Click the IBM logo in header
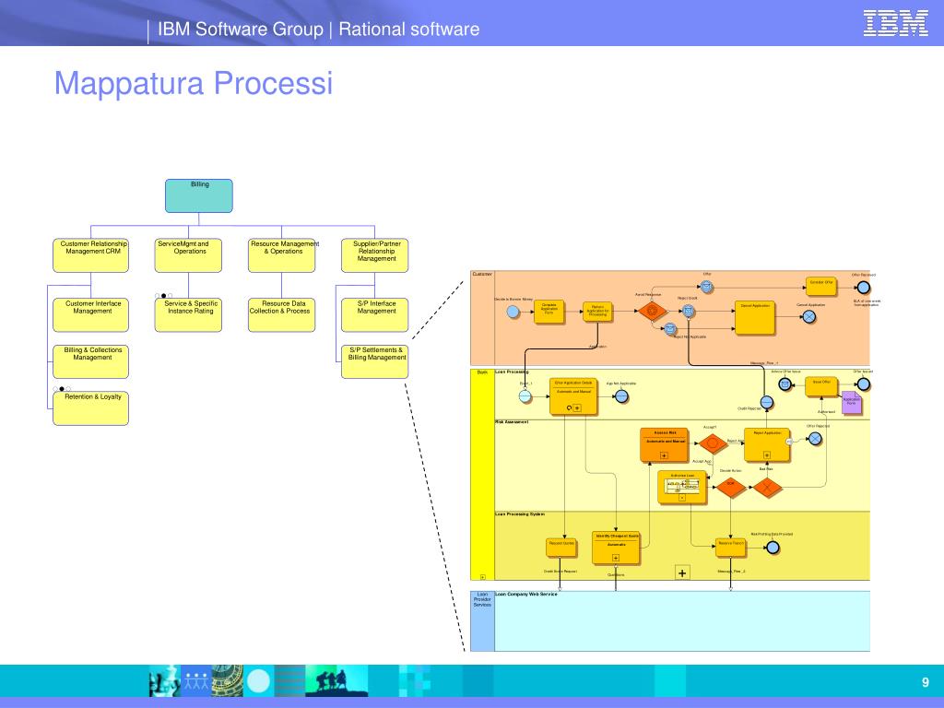 (895, 23)
